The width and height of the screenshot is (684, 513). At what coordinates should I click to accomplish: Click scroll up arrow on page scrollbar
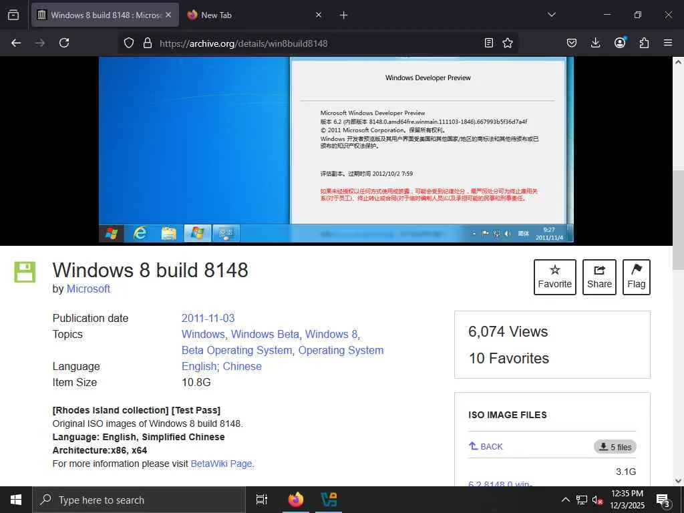tap(678, 62)
